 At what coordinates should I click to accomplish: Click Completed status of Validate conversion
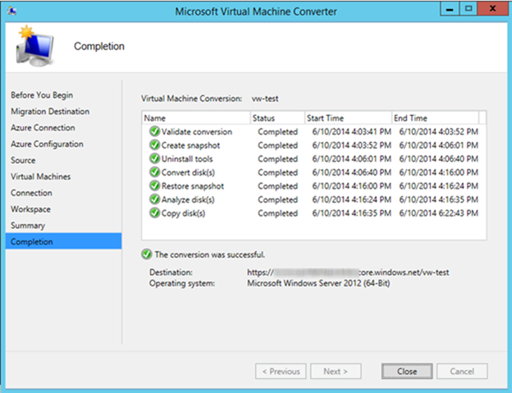click(x=277, y=132)
